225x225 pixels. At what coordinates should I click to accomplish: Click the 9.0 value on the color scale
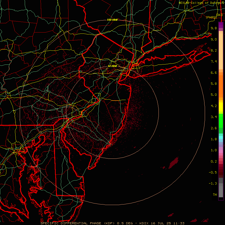coord(214,39)
